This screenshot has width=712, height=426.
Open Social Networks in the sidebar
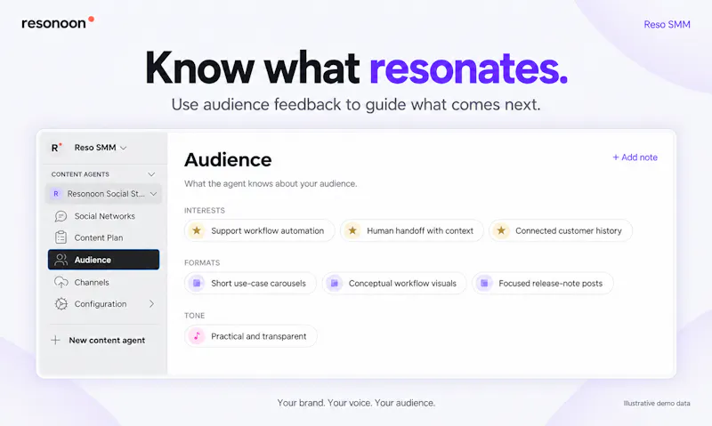click(103, 216)
